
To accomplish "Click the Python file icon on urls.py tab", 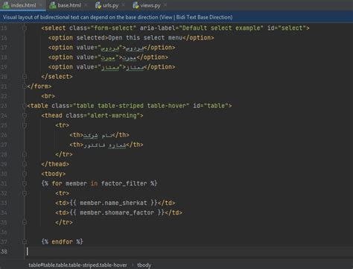I will click(98, 5).
